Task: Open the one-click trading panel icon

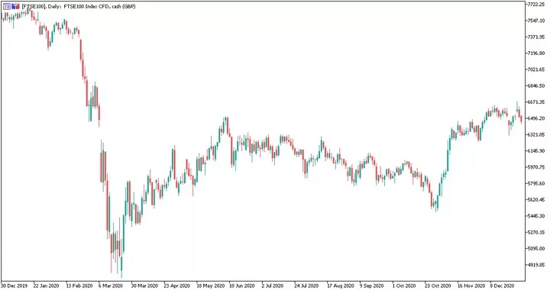Action: [7, 6]
